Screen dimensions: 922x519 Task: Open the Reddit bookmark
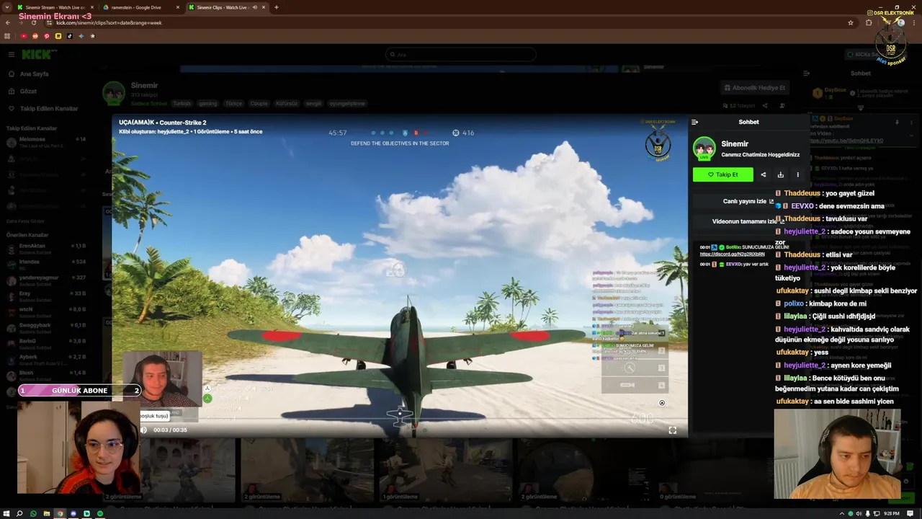click(35, 36)
